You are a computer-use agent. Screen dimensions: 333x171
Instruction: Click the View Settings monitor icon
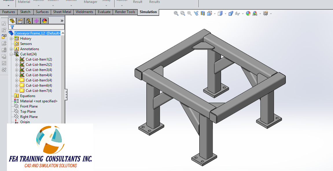(x=266, y=14)
